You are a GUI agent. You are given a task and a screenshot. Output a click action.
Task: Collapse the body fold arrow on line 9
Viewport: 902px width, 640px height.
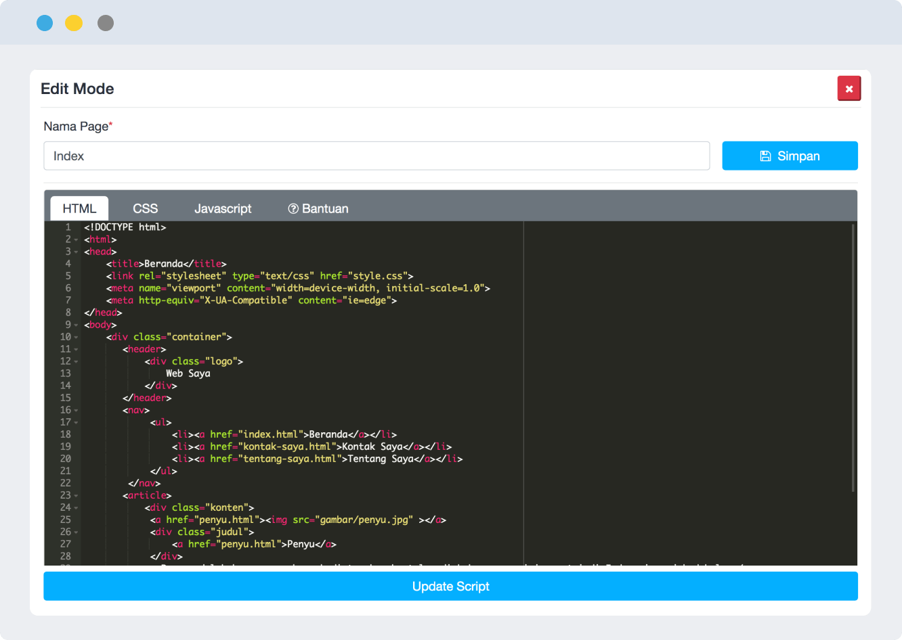[x=76, y=325]
